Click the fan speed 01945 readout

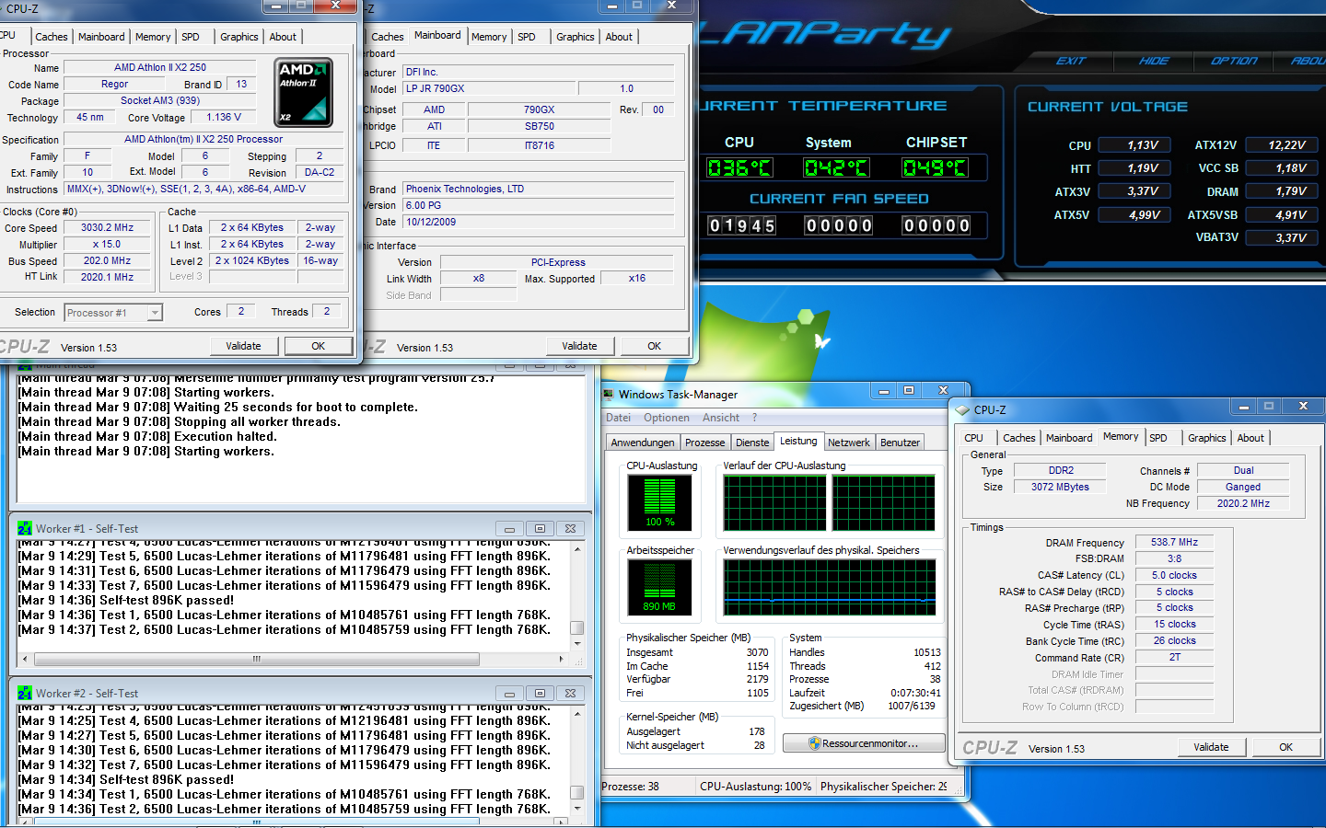coord(742,225)
